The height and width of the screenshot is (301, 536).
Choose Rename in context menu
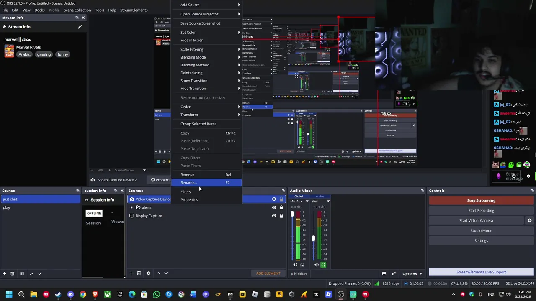(x=206, y=183)
